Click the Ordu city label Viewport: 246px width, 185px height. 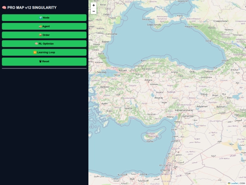coord(192,72)
